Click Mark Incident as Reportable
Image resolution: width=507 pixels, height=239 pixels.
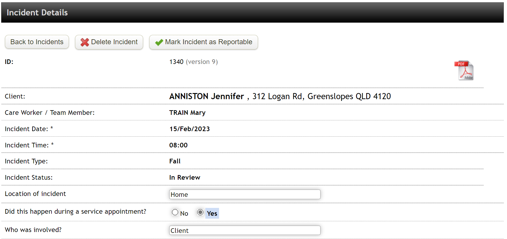coord(203,42)
